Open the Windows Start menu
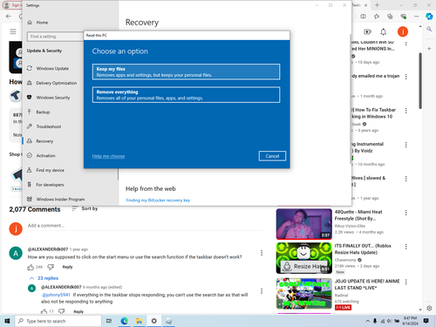436x327 pixels. (x=7, y=321)
